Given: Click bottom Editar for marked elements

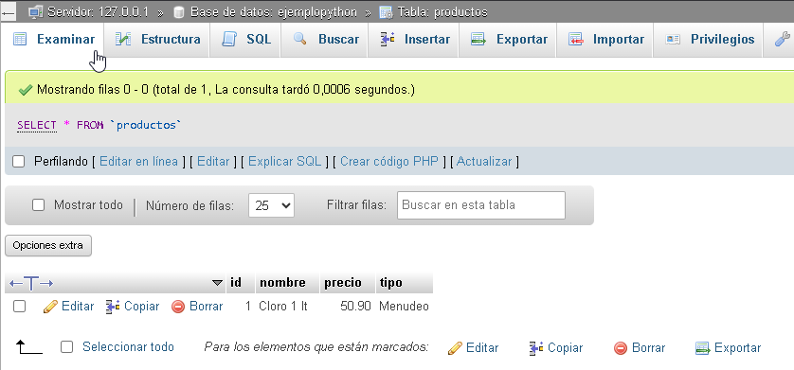Looking at the screenshot, I should pyautogui.click(x=482, y=348).
